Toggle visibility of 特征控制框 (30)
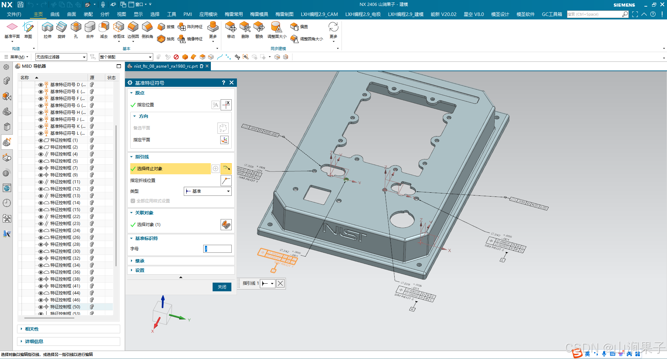Screen dimensions: 667x359 [41, 251]
